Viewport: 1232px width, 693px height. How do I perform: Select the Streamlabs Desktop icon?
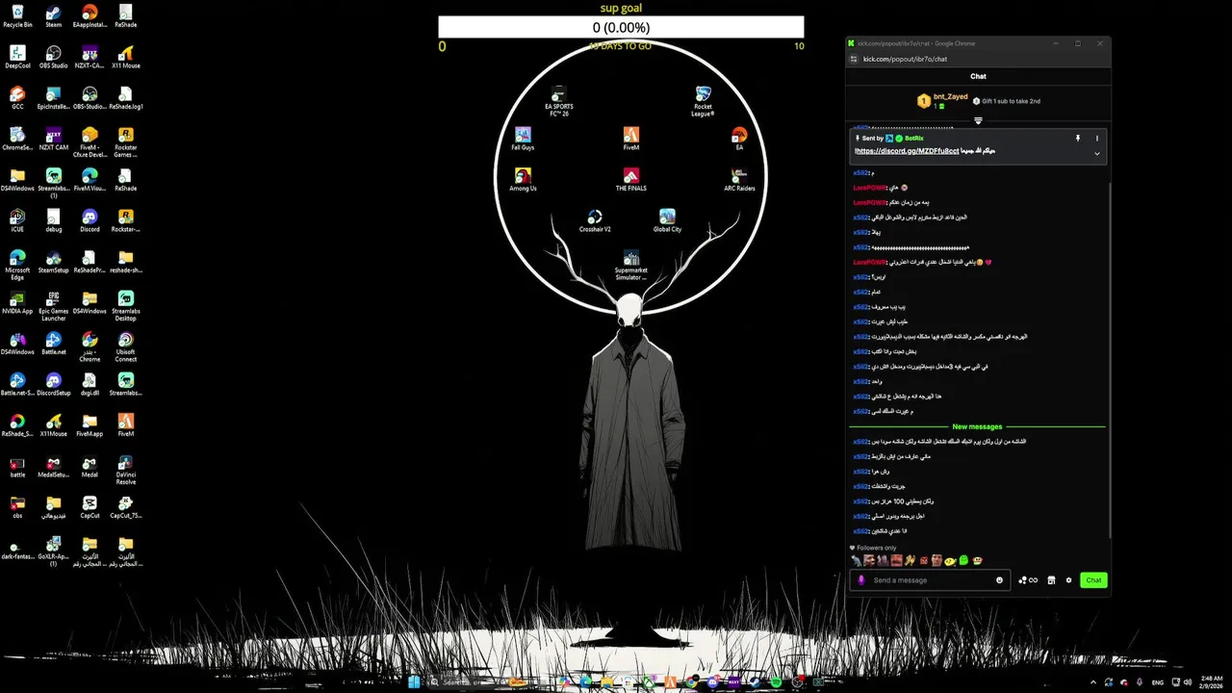coord(125,305)
